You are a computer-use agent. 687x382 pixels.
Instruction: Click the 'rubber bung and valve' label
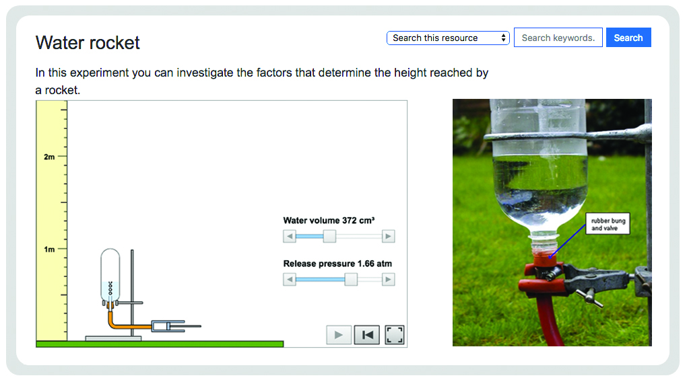[608, 224]
